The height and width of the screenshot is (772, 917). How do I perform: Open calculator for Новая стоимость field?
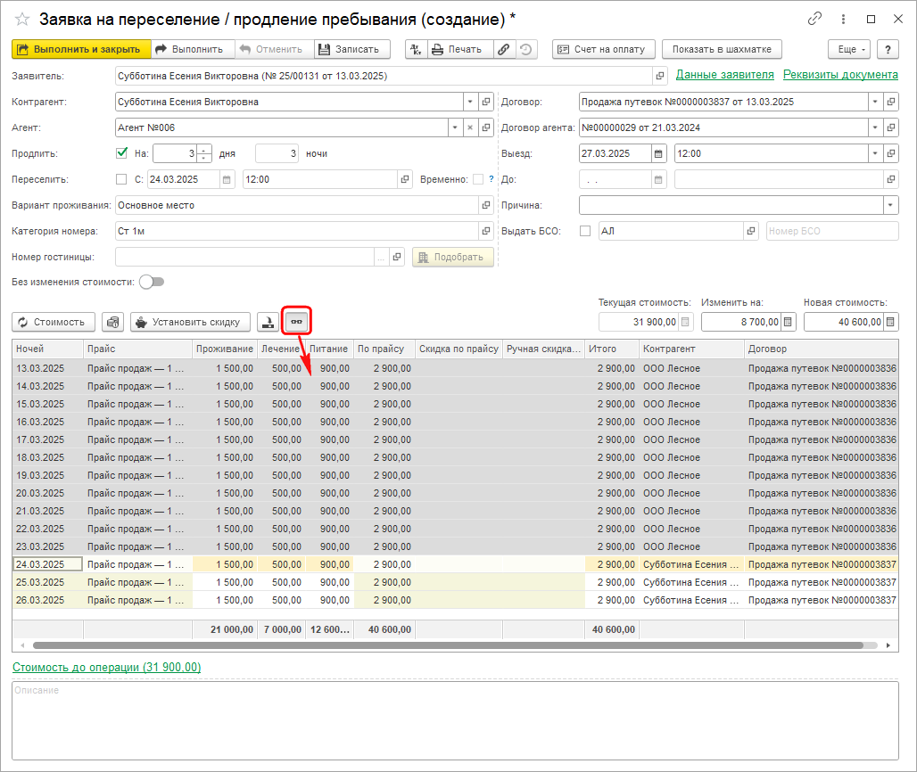[x=890, y=322]
